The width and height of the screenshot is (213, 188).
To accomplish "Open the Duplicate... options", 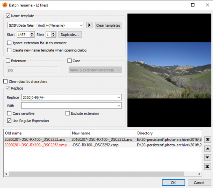I will pyautogui.click(x=70, y=35).
